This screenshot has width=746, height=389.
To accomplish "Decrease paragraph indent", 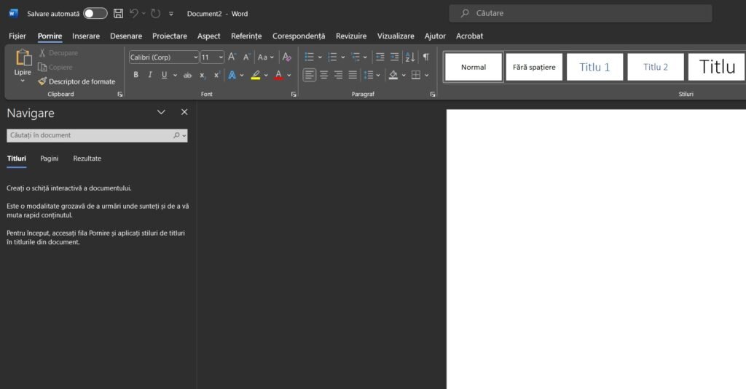I will 380,57.
